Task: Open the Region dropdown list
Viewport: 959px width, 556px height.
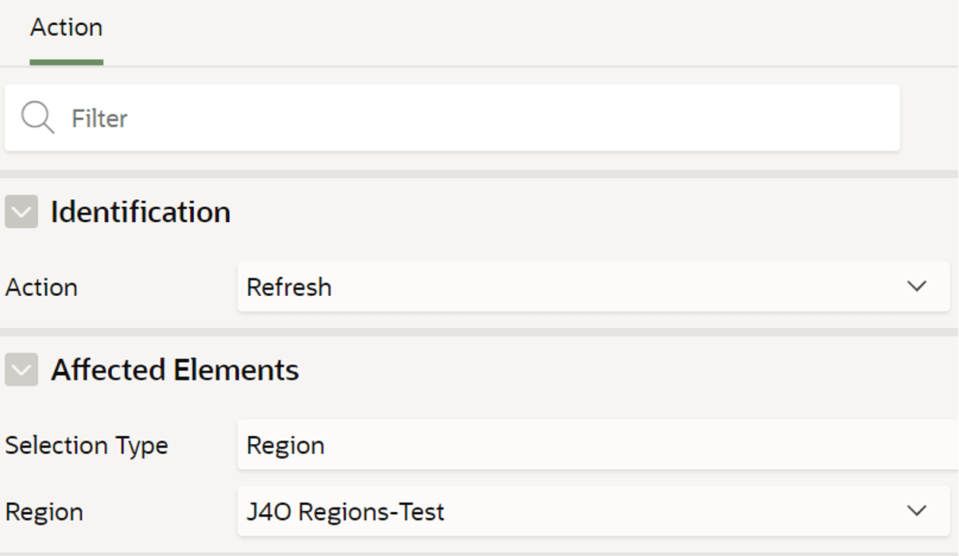Action: 594,511
